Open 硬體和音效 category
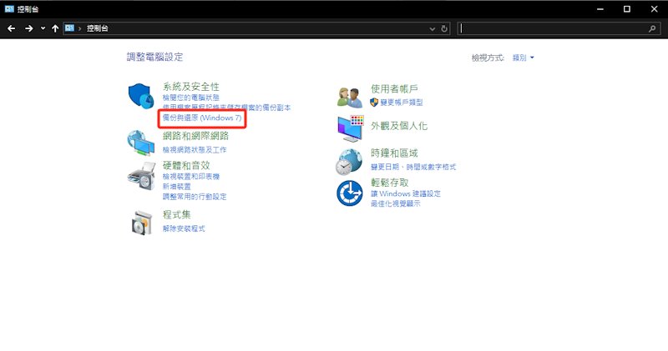 [186, 165]
